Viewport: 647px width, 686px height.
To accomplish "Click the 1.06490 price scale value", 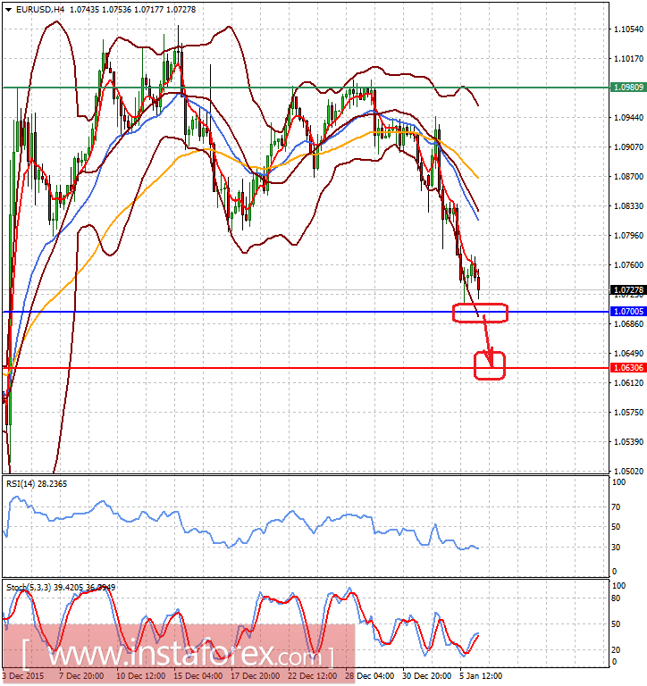I will pos(628,353).
